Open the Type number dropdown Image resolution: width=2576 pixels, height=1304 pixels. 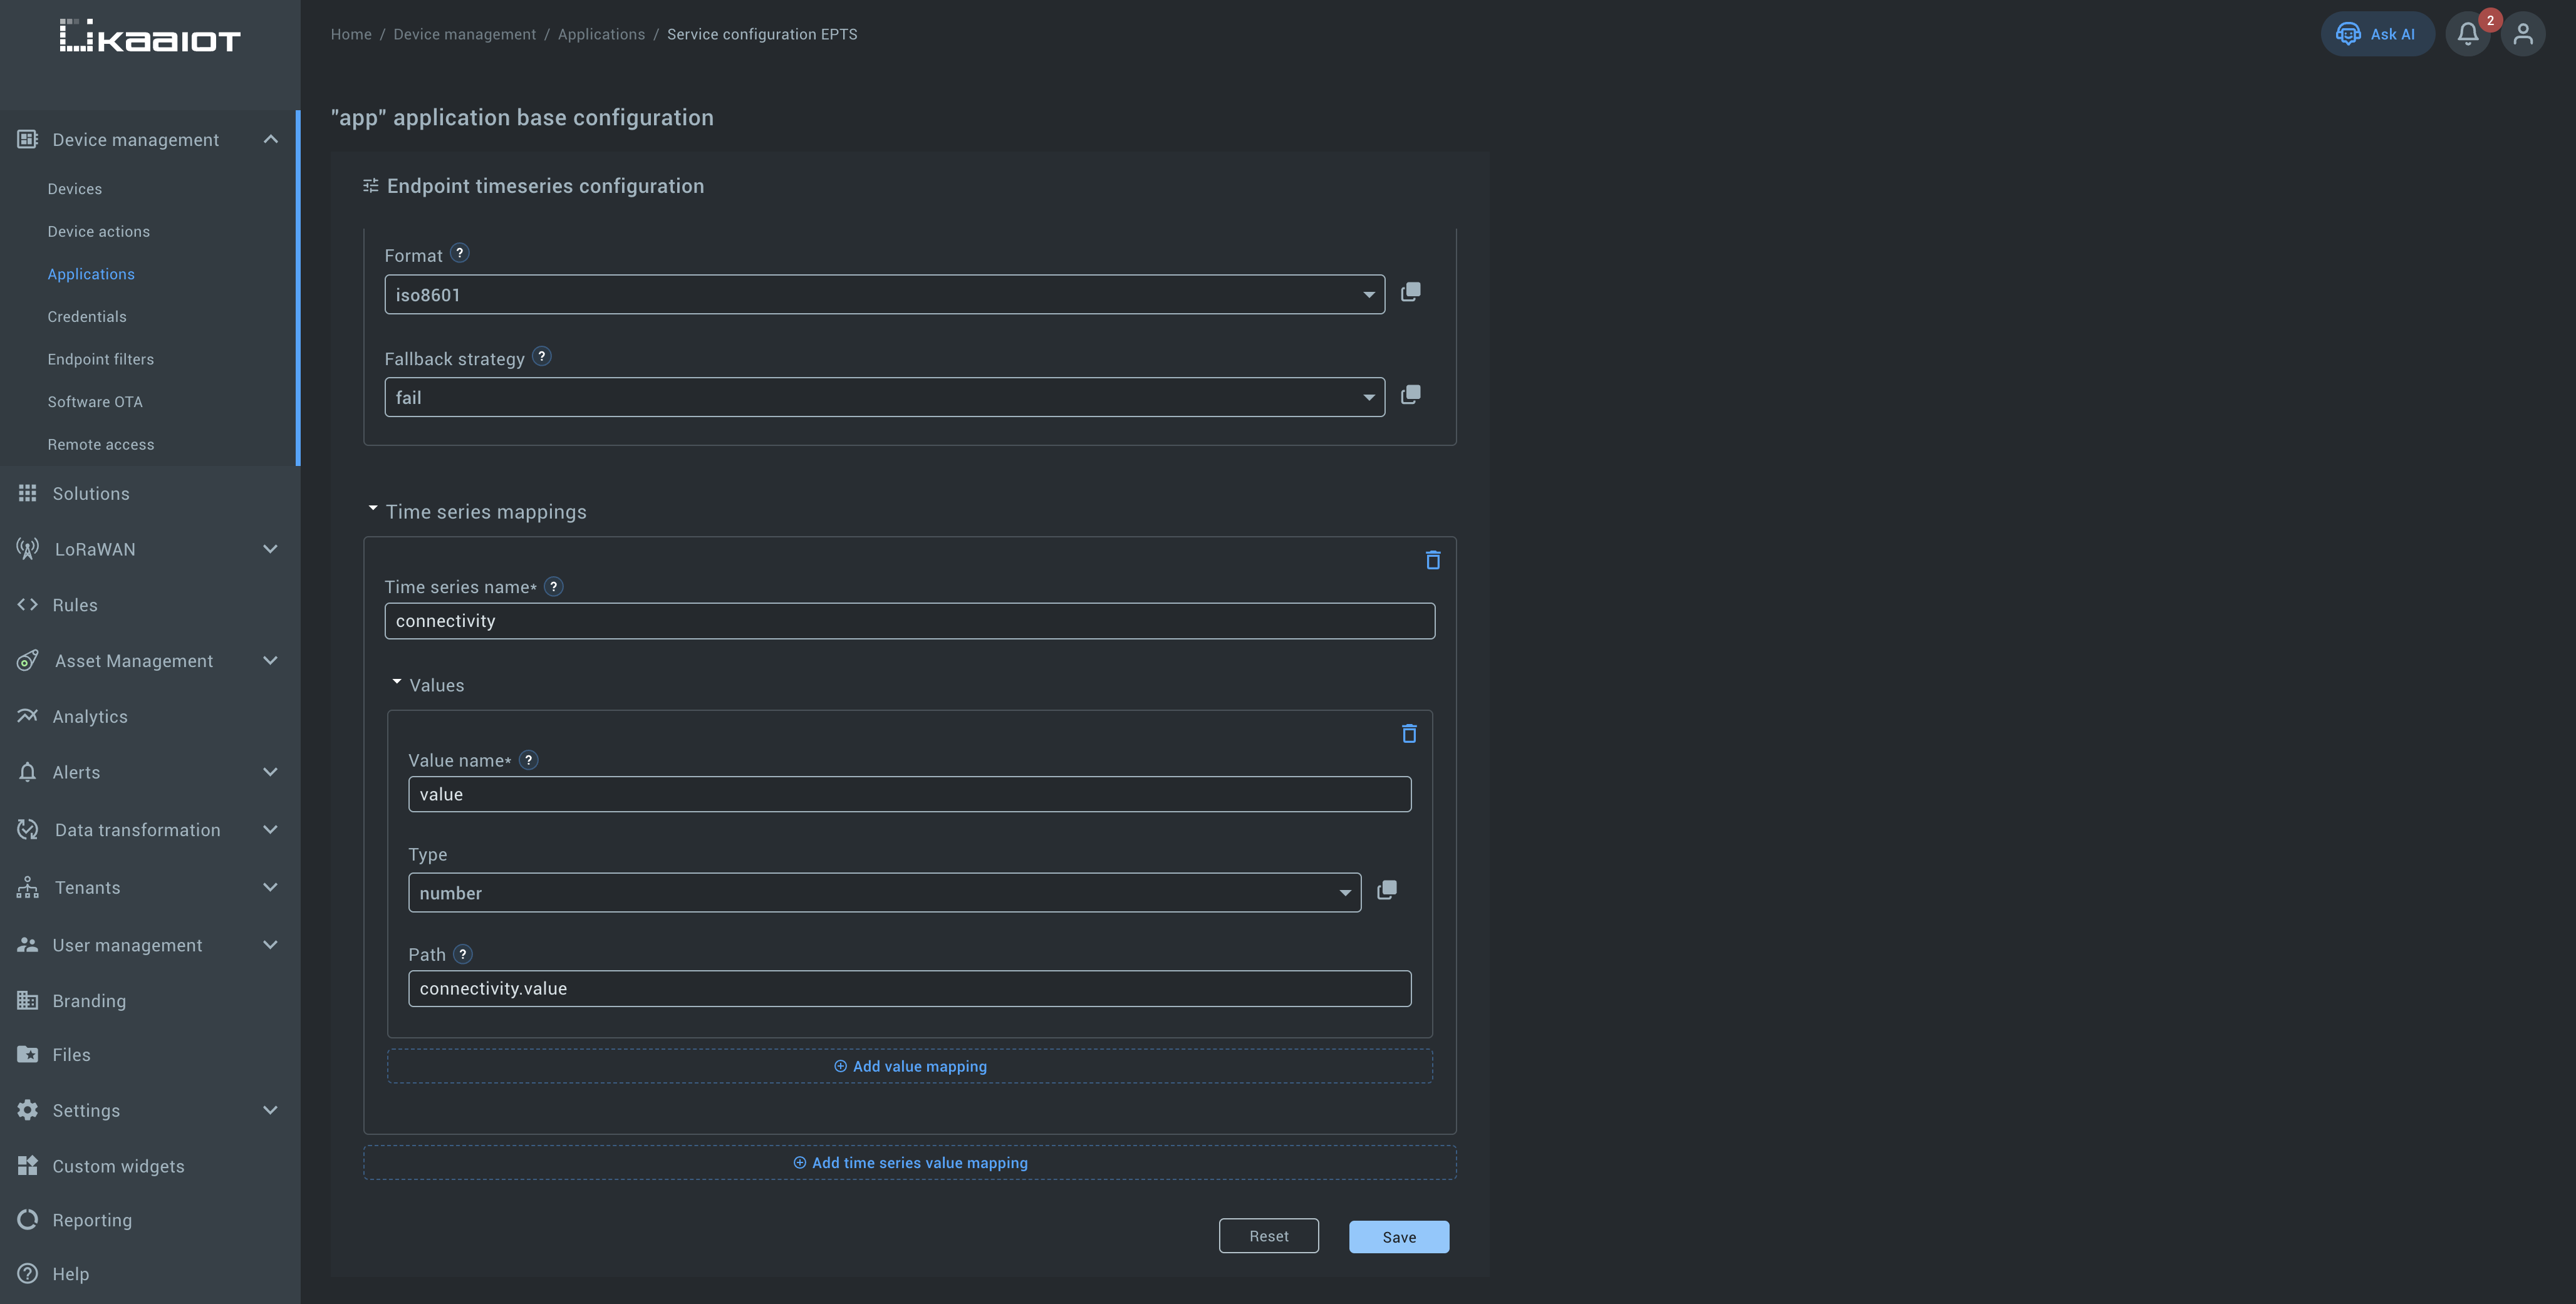point(884,893)
